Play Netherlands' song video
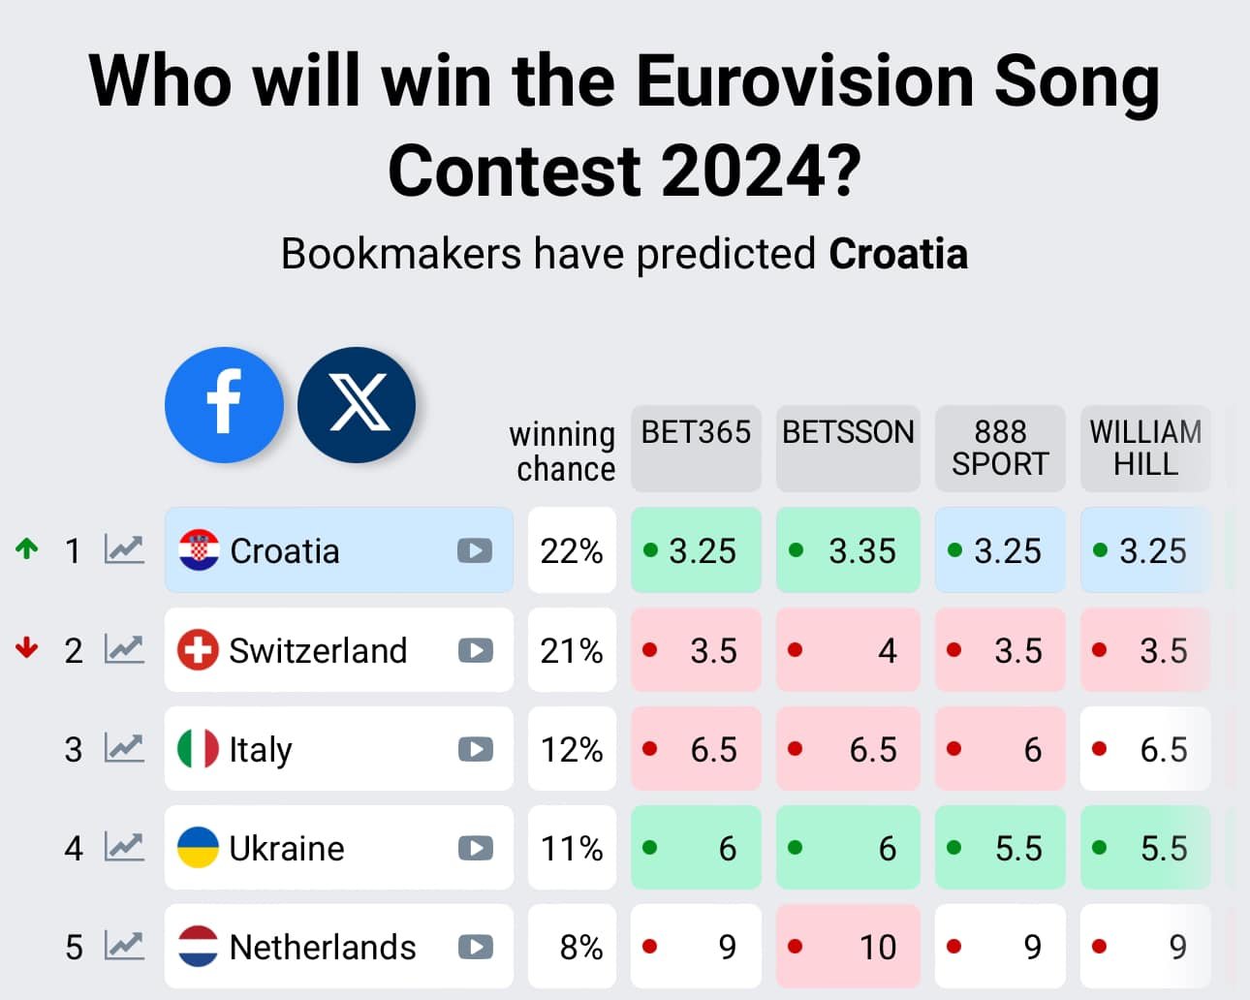 (475, 947)
